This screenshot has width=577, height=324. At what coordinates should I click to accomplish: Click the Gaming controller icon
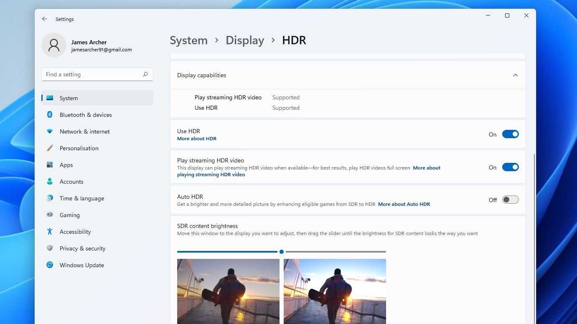pos(50,215)
